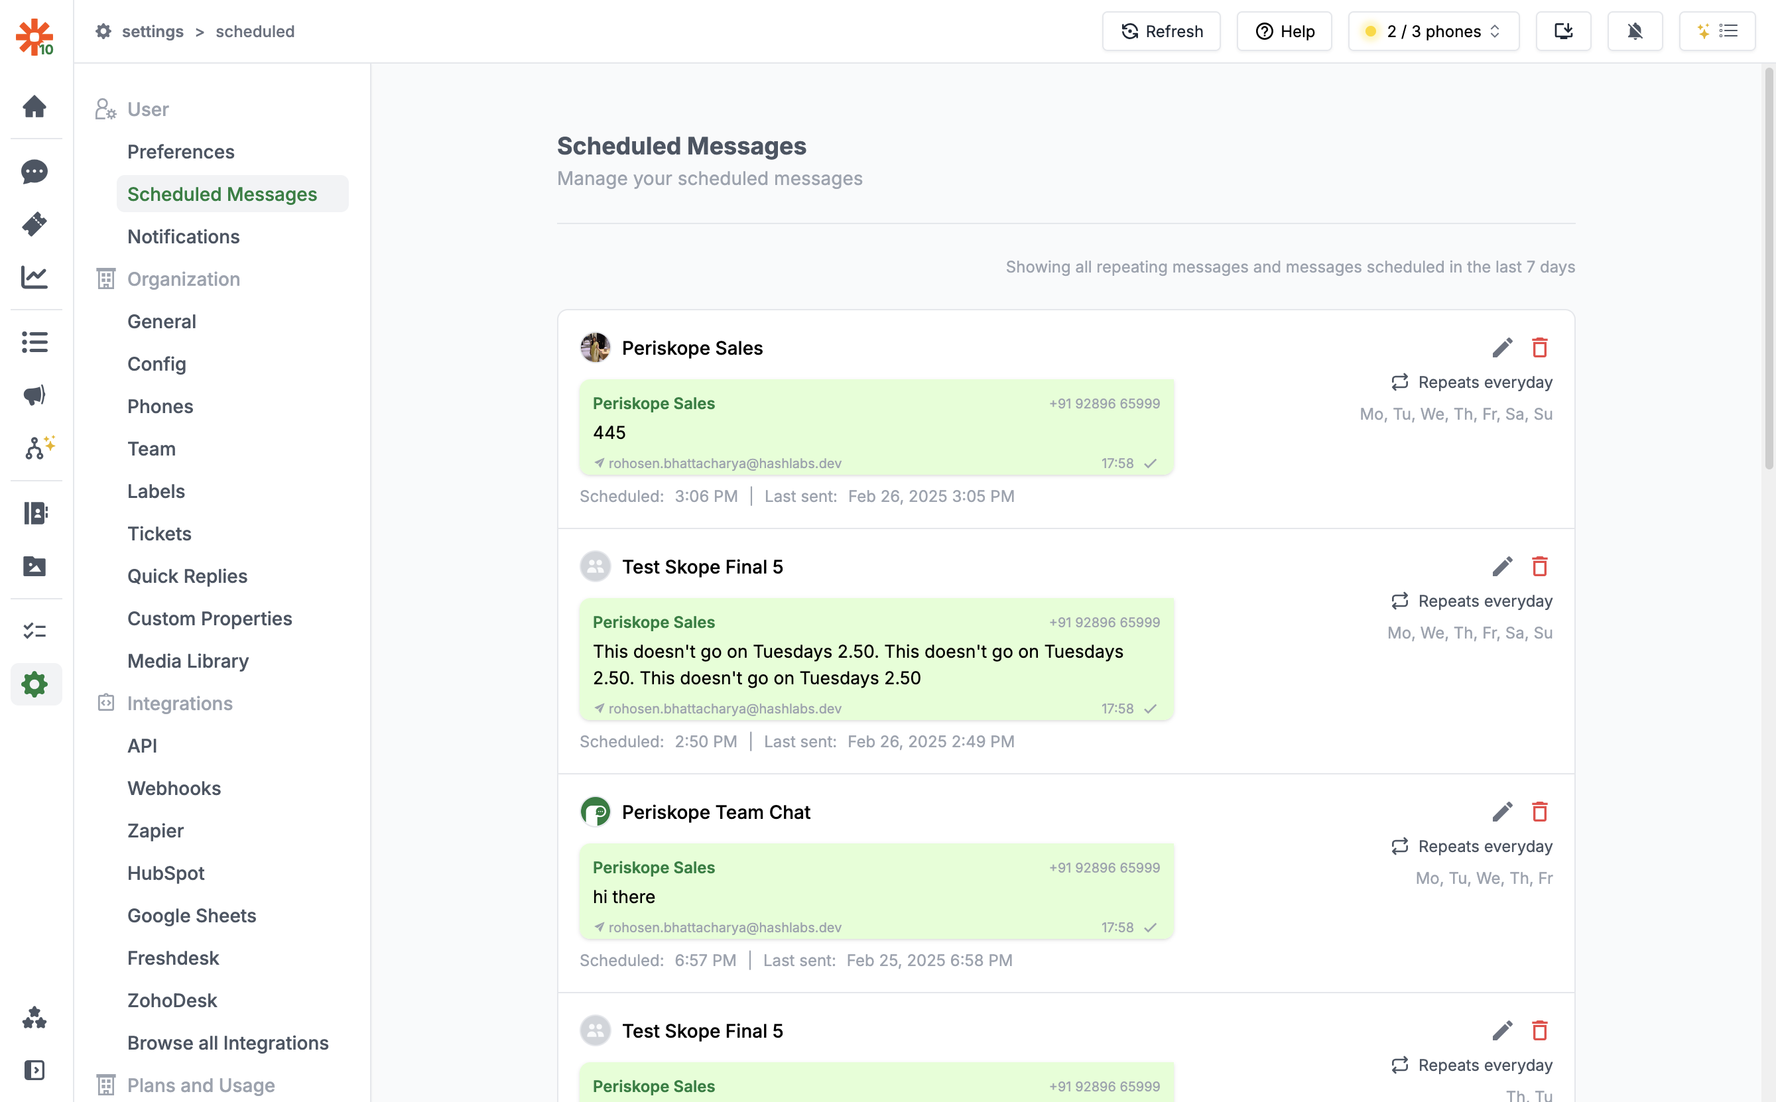The image size is (1776, 1102).
Task: Click the Periskope Team Chat title
Action: coord(716,812)
